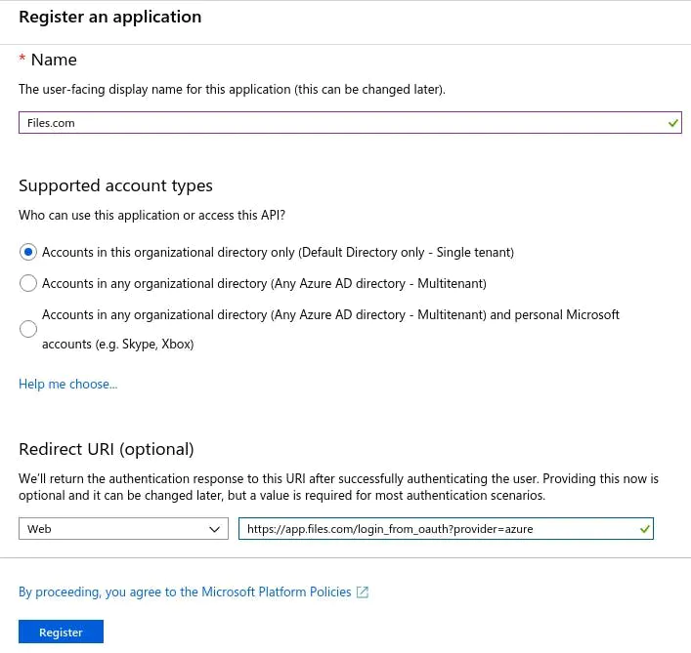Click the 'Register an application' page heading
Image resolution: width=691 pixels, height=653 pixels.
pos(110,18)
